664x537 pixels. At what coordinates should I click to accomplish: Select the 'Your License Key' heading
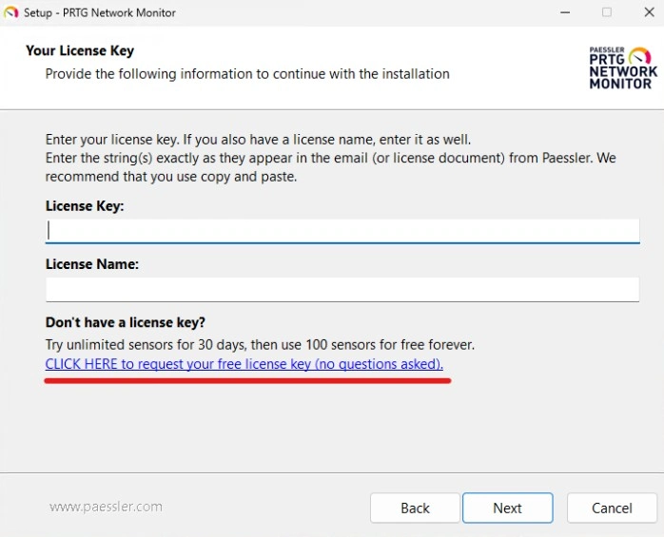click(80, 51)
